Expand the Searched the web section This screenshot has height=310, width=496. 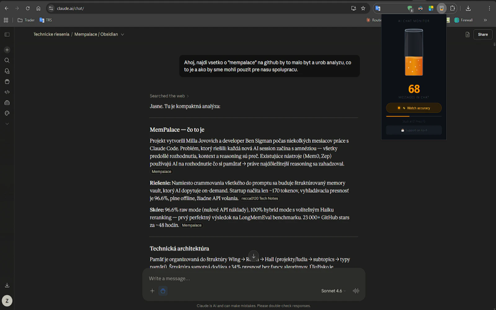click(x=169, y=96)
